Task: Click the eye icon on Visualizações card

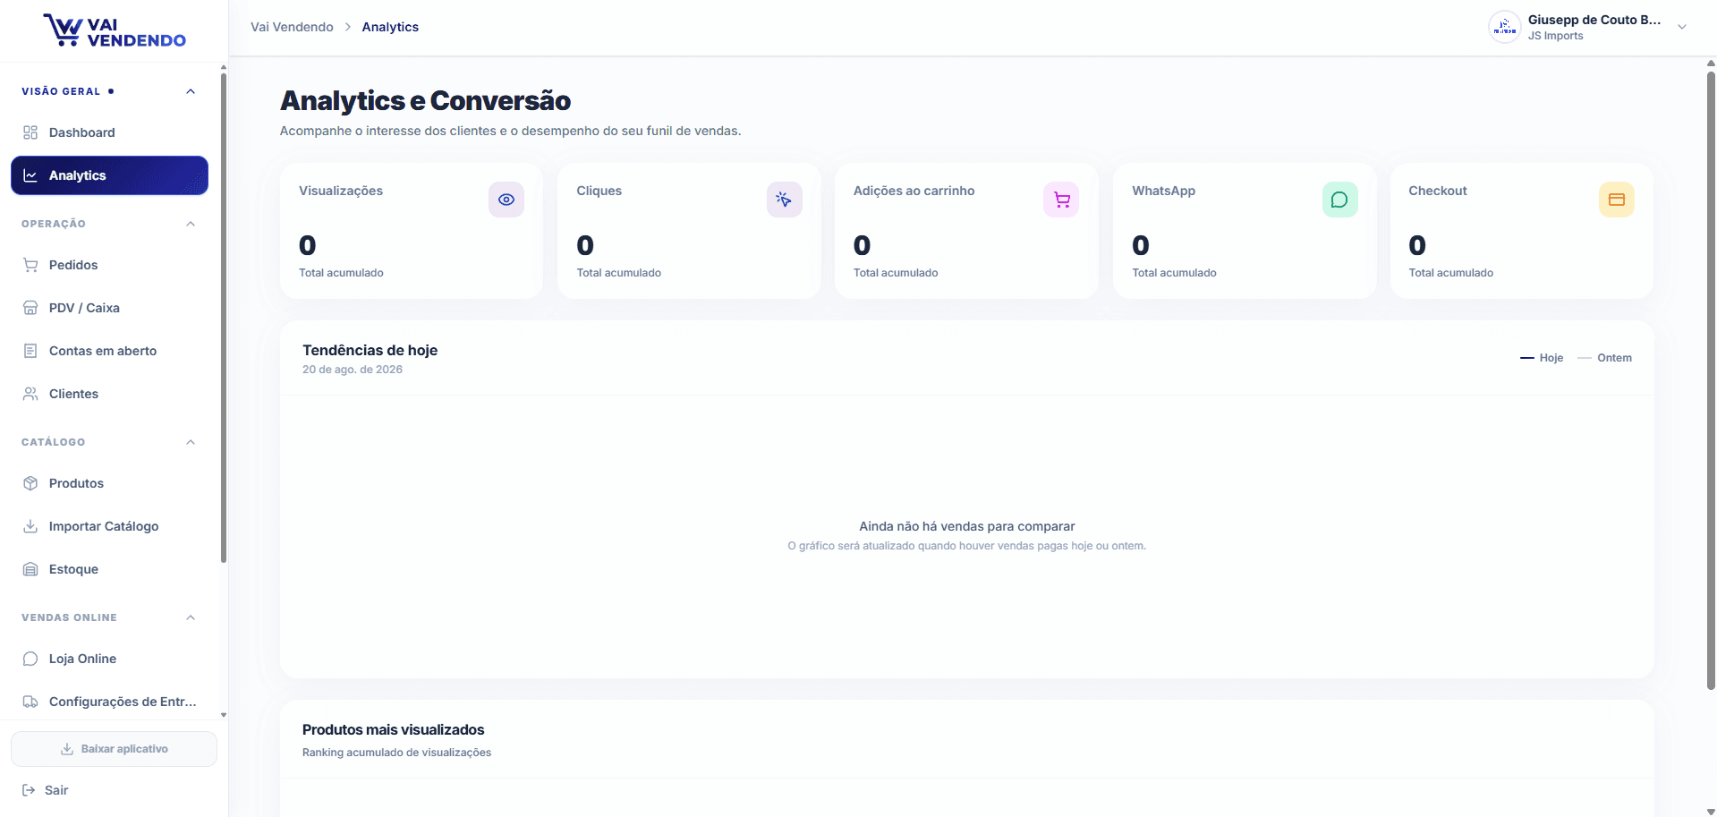Action: coord(506,200)
